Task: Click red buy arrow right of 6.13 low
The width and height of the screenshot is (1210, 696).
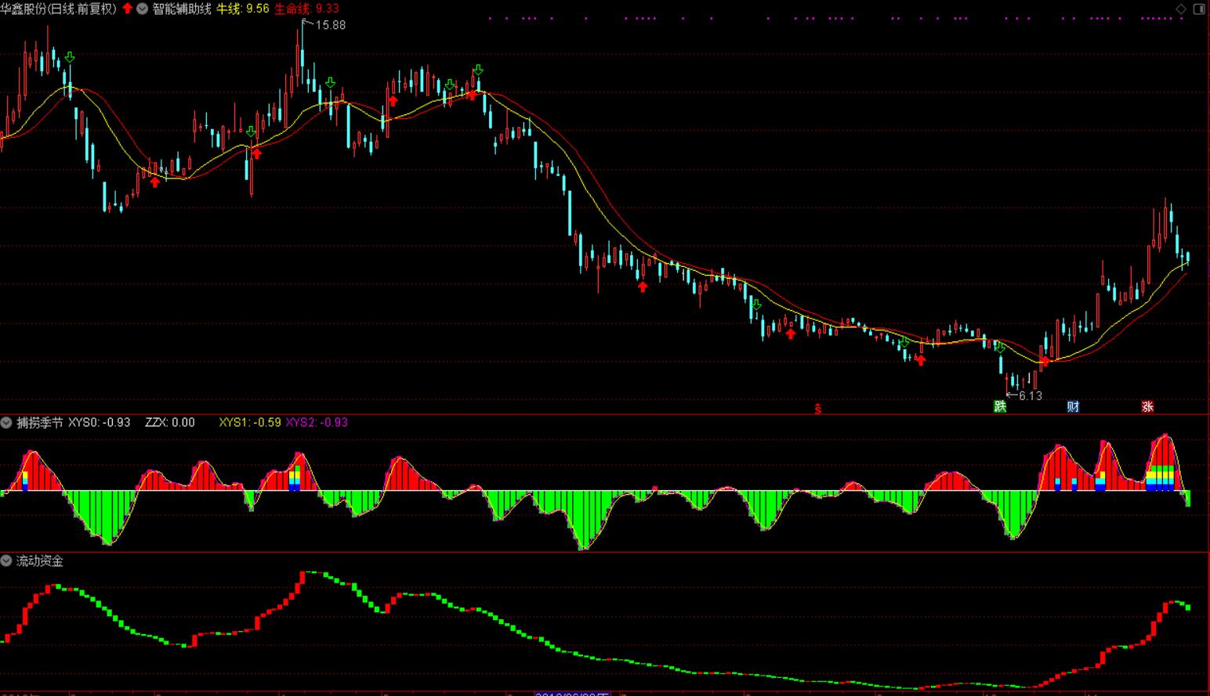Action: [1045, 361]
